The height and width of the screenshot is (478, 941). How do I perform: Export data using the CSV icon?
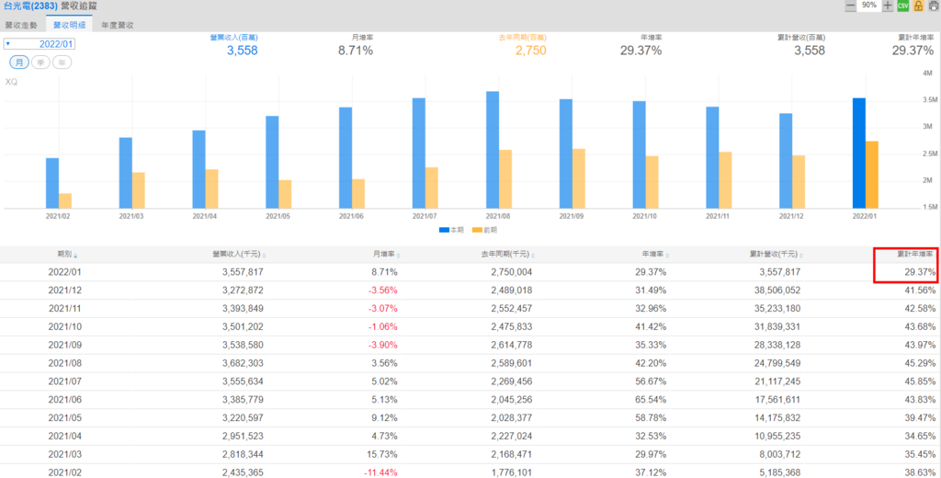click(x=902, y=6)
